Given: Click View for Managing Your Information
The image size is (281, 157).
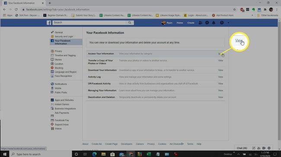Looking at the screenshot, I should 220,90.
